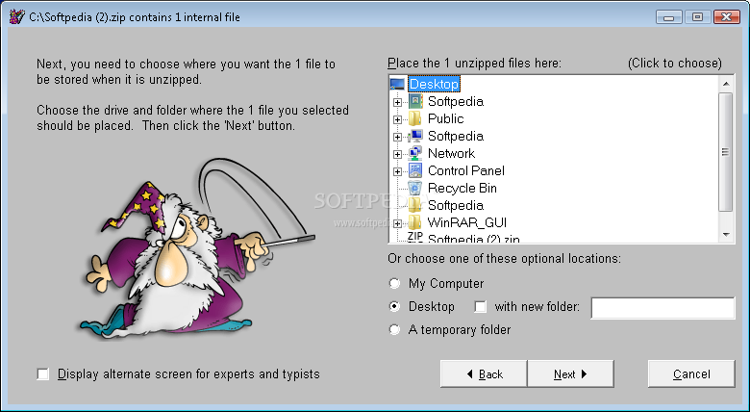The width and height of the screenshot is (750, 412).
Task: Select the Desktop radio option
Action: 394,307
